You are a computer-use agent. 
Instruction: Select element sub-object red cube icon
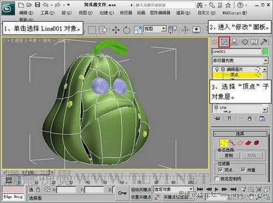[257, 143]
